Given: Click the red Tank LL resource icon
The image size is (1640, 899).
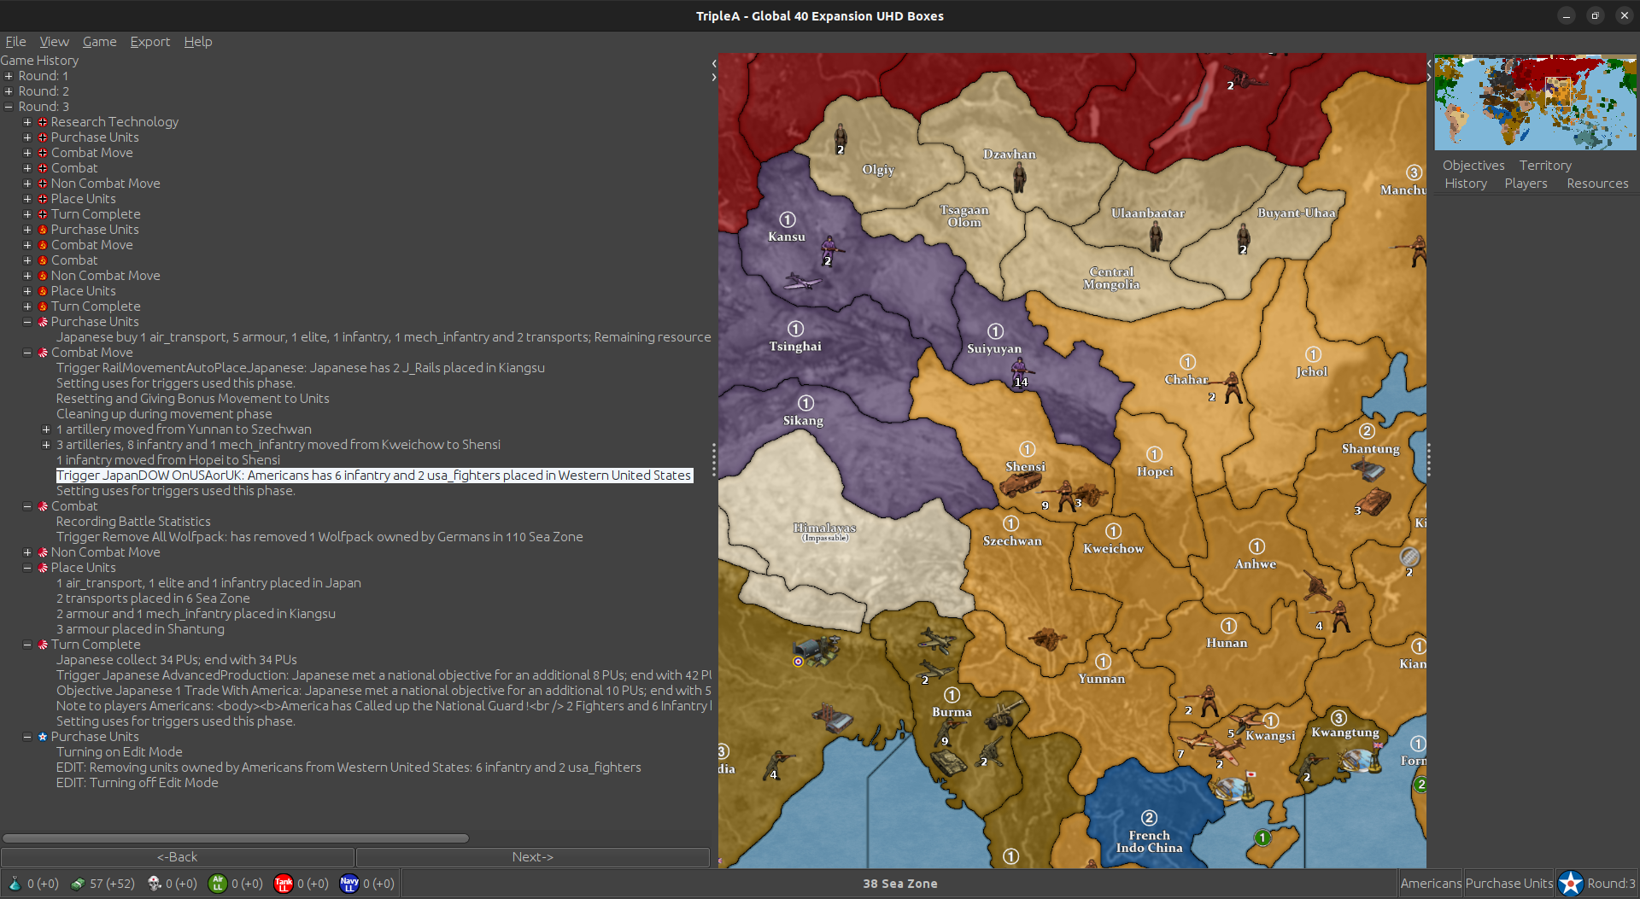Looking at the screenshot, I should [284, 884].
